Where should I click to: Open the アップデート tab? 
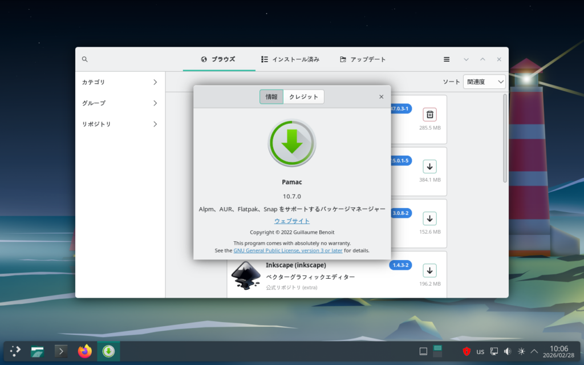[363, 59]
